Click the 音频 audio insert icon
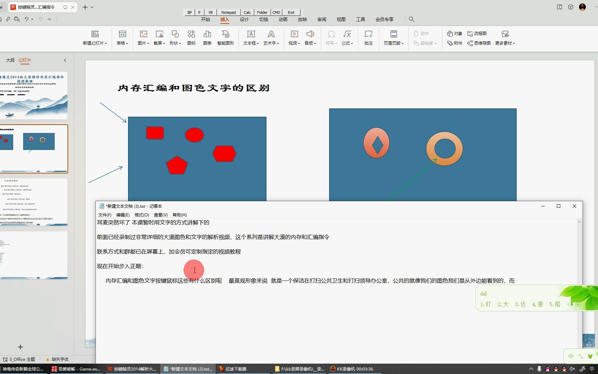This screenshot has height=374, width=598. (x=310, y=34)
